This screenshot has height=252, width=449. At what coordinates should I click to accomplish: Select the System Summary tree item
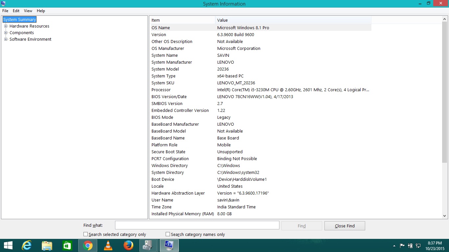coord(19,20)
